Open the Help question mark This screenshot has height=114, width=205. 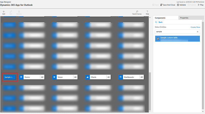[147, 11]
